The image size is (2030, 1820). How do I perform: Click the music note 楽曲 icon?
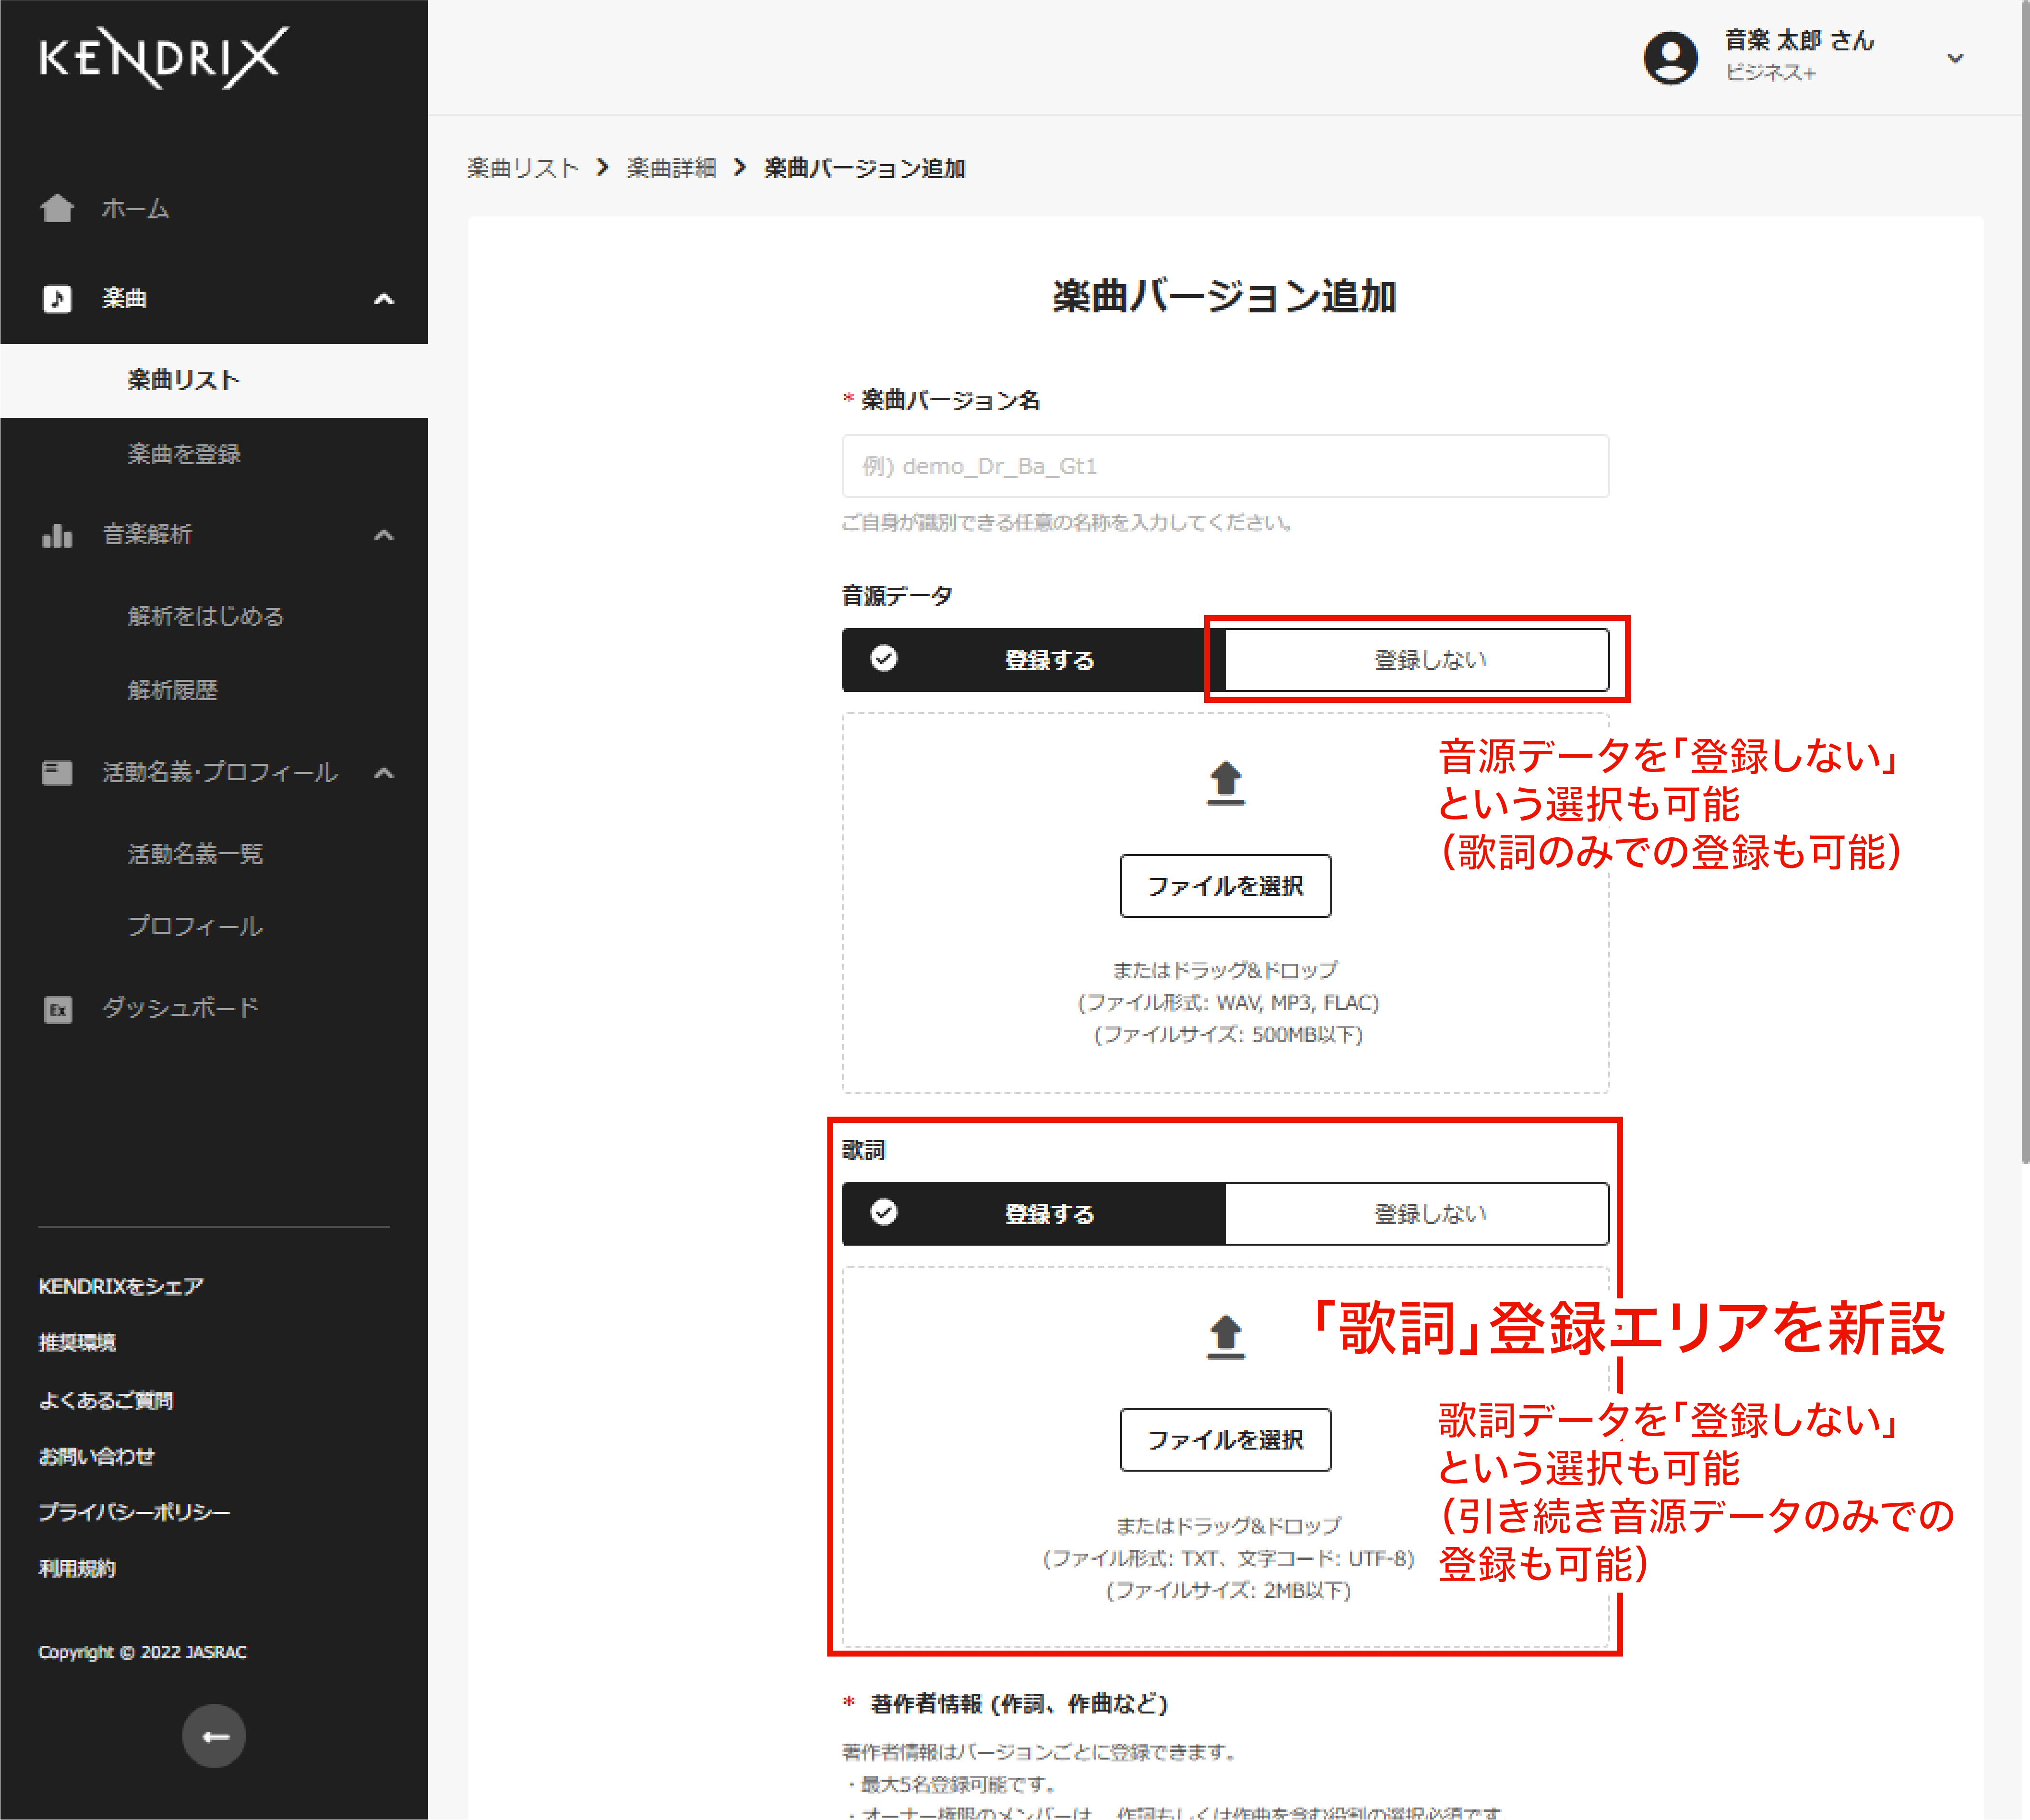click(x=57, y=298)
